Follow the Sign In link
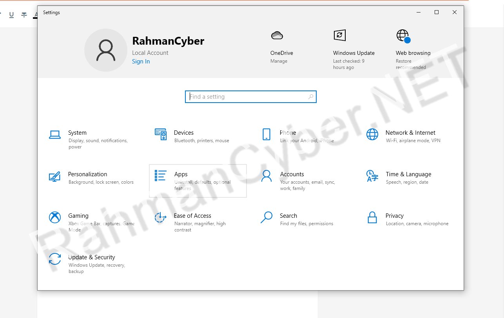The width and height of the screenshot is (504, 318). coord(141,61)
